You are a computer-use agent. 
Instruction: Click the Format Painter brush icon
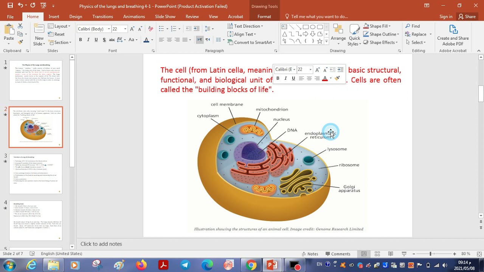[20, 42]
